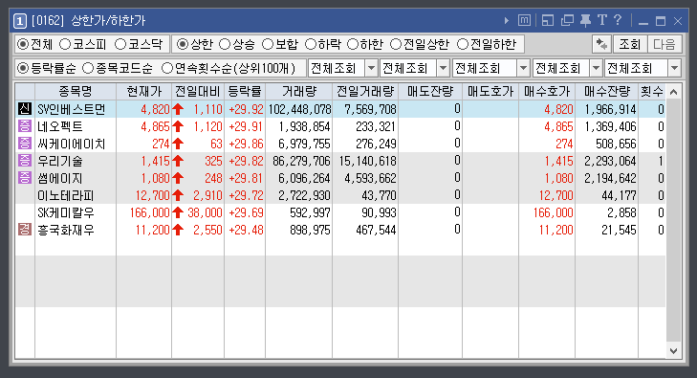
Task: Select the SK케미칼우 stock name
Action: click(66, 213)
